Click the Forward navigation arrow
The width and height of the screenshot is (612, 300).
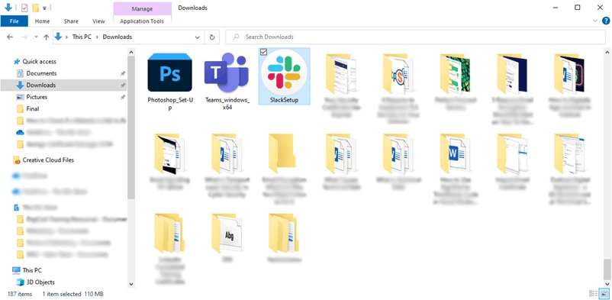pyautogui.click(x=24, y=37)
